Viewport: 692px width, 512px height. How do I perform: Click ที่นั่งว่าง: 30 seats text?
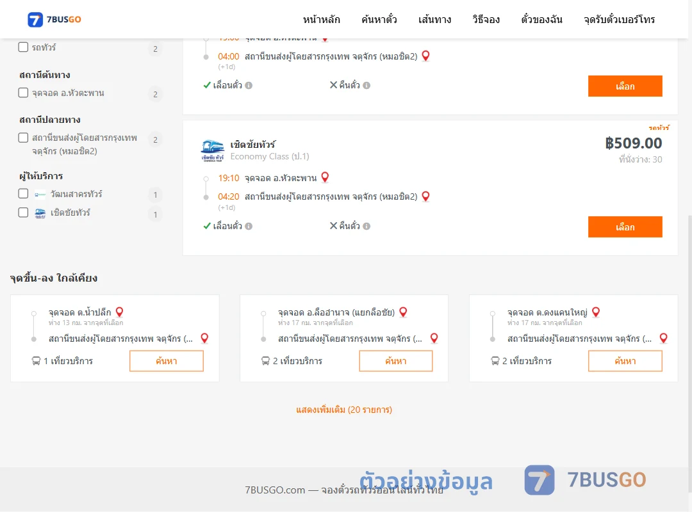coord(640,159)
